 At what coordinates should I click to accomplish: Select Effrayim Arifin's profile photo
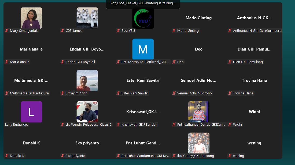coord(87,80)
